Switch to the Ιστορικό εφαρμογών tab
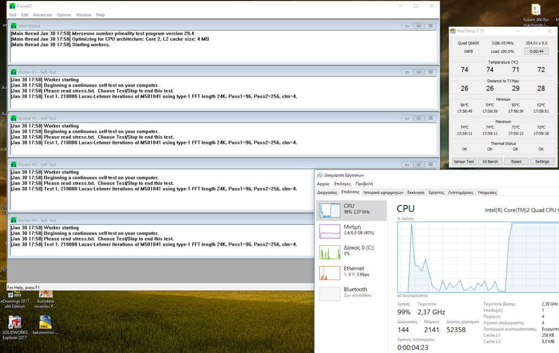The image size is (559, 353). [383, 192]
